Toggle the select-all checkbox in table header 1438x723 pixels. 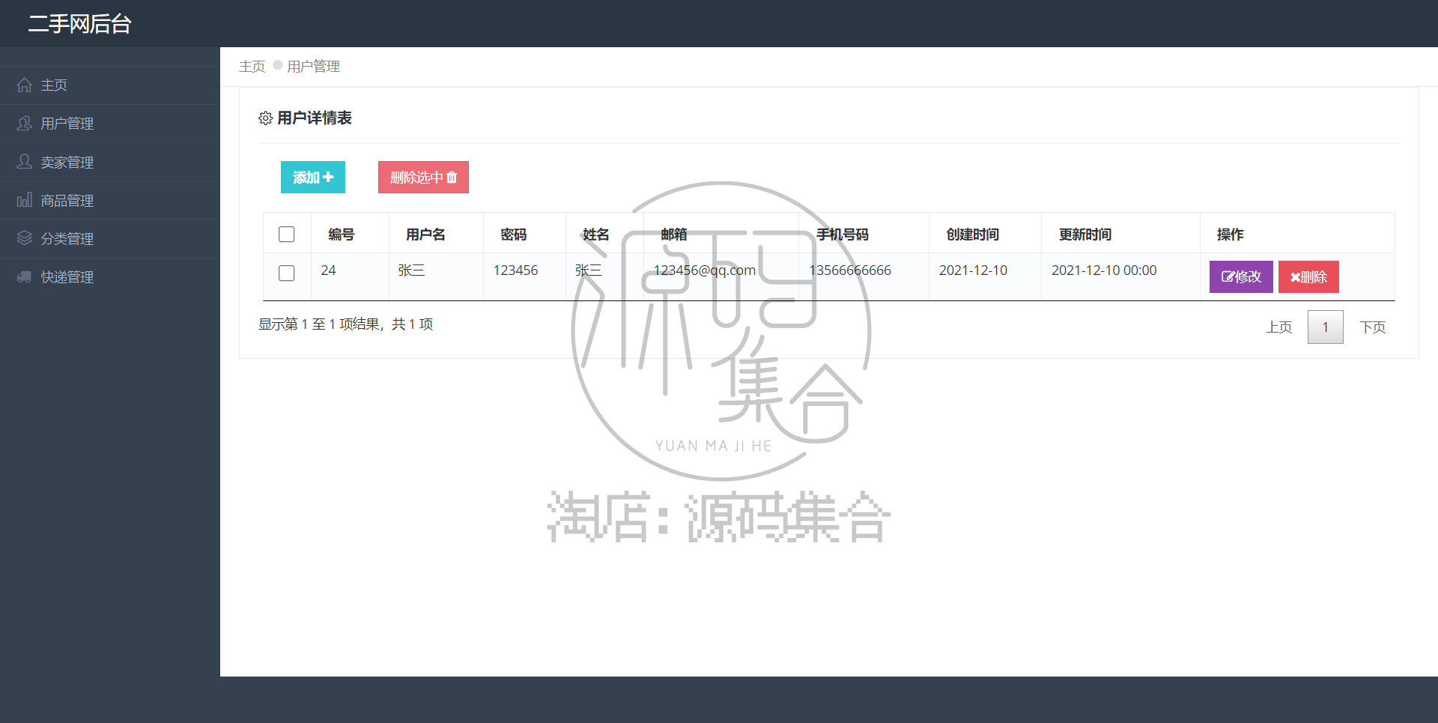286,235
